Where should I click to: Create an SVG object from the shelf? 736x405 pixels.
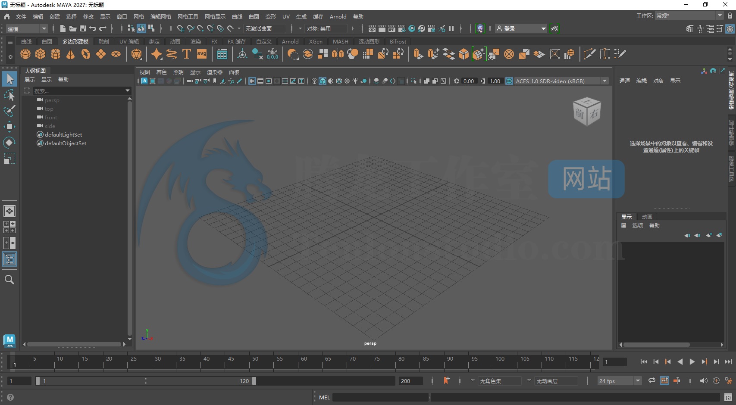201,54
